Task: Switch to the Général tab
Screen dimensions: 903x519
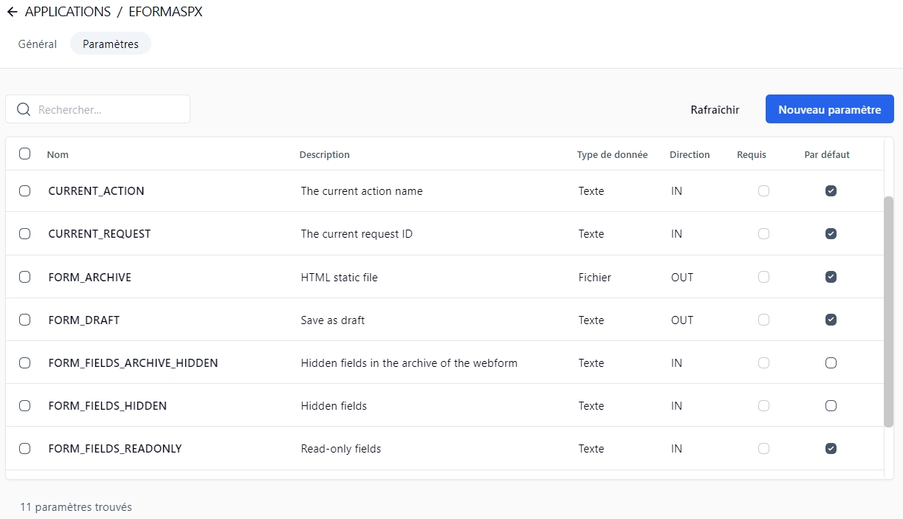Action: pyautogui.click(x=38, y=44)
